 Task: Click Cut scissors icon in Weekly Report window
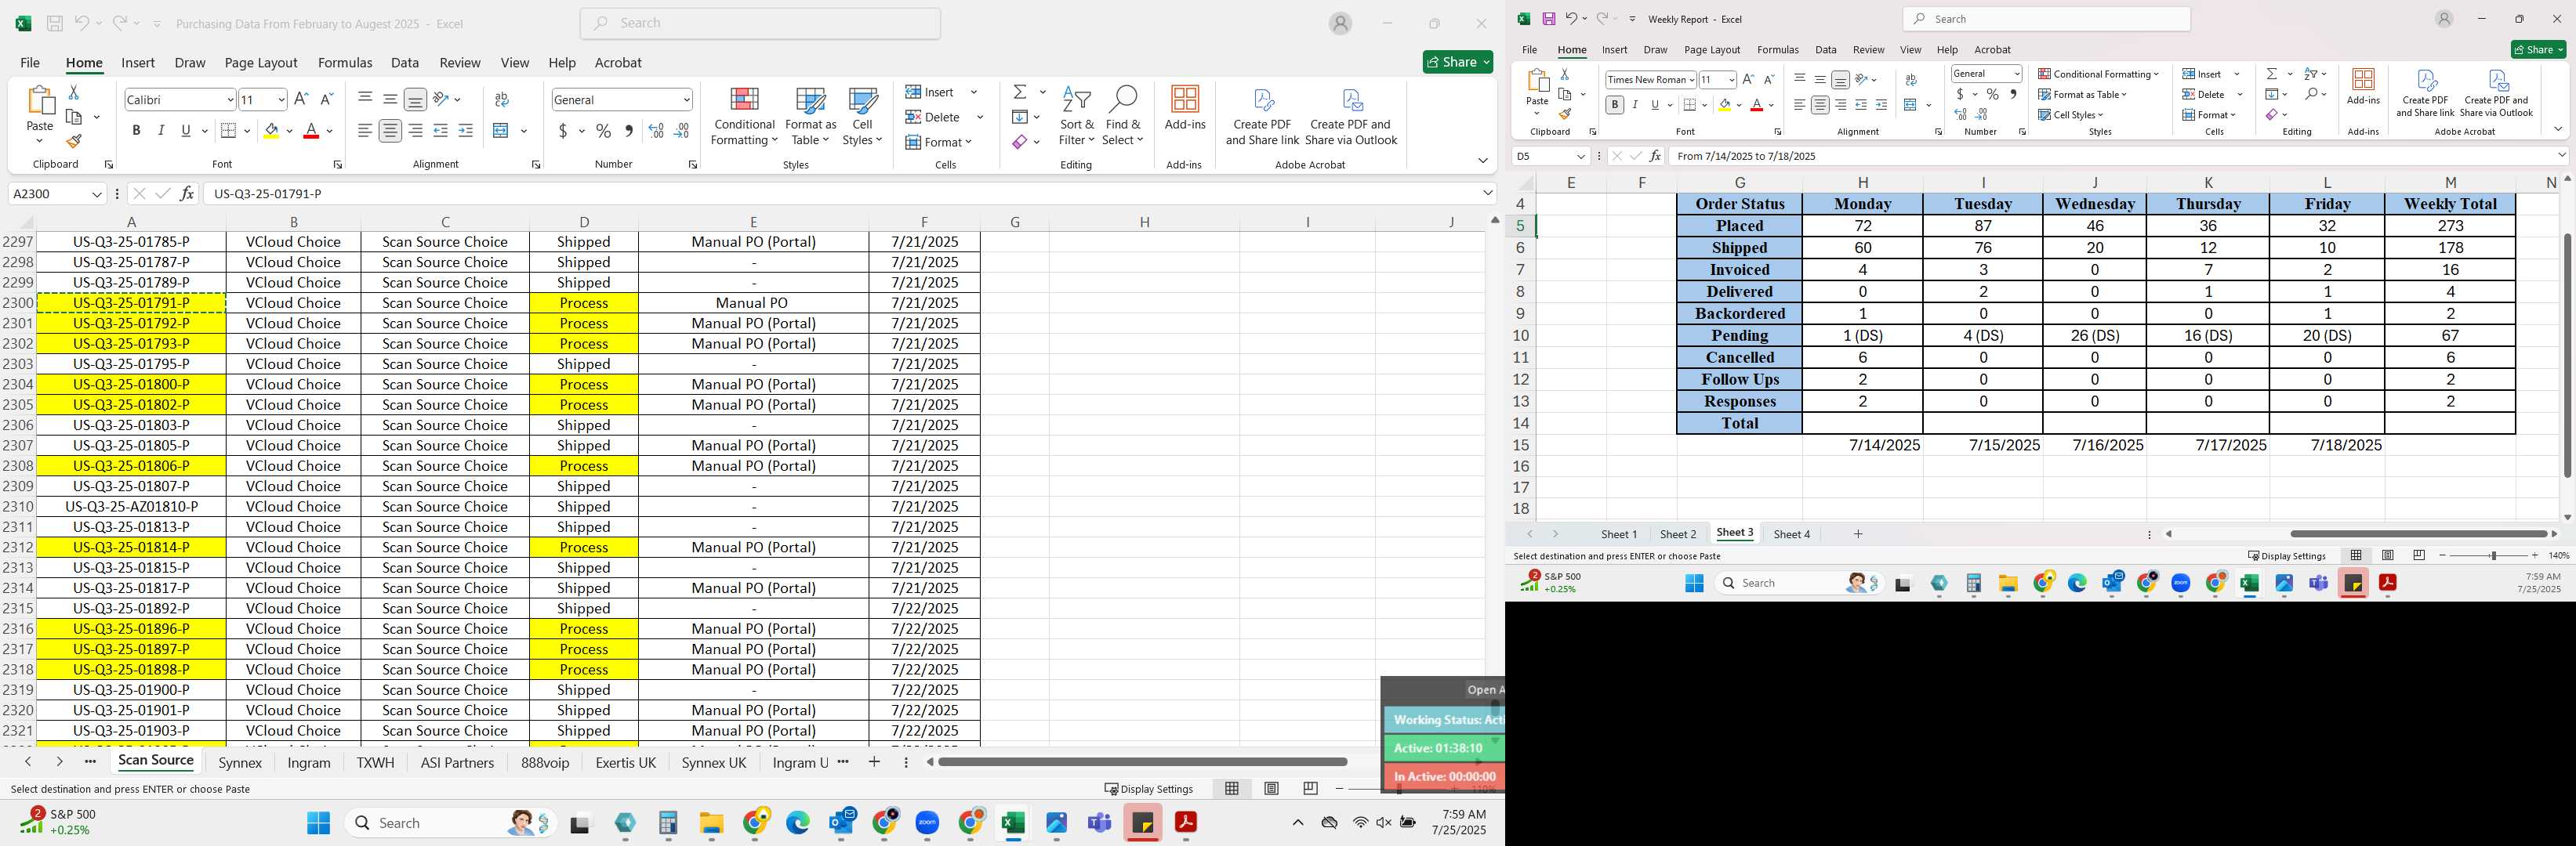1564,74
